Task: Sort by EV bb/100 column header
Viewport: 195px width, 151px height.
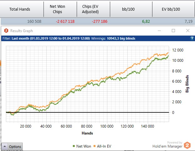Action: click(x=173, y=9)
